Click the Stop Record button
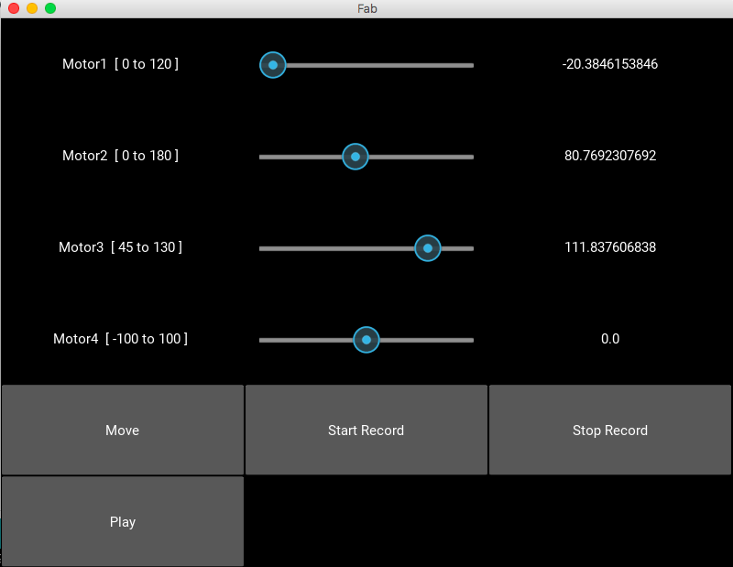733x567 pixels. click(609, 430)
